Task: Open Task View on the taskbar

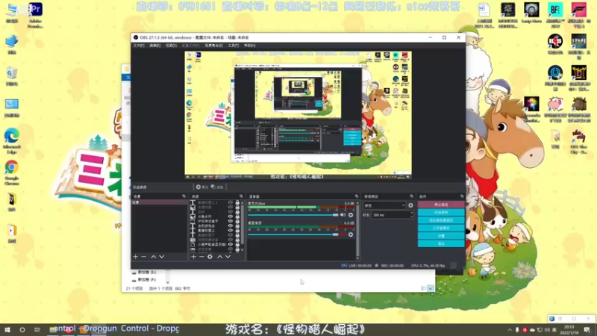Action: 37,329
